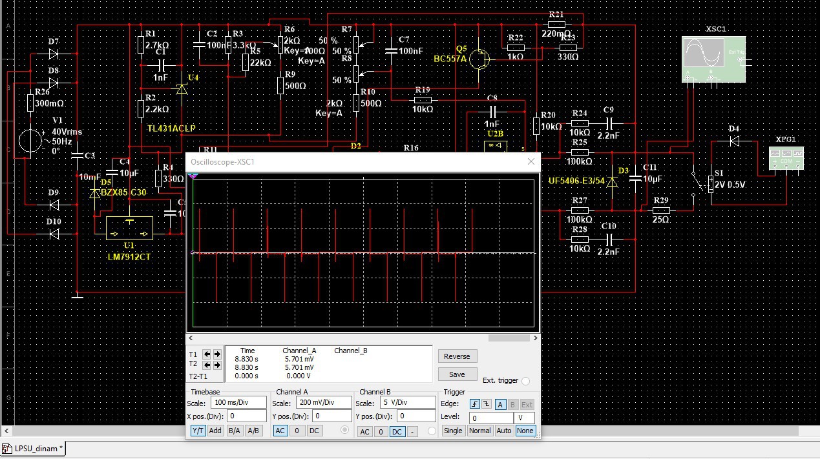Set trigger mode to None
Screen dimensions: 820x459
coord(525,431)
